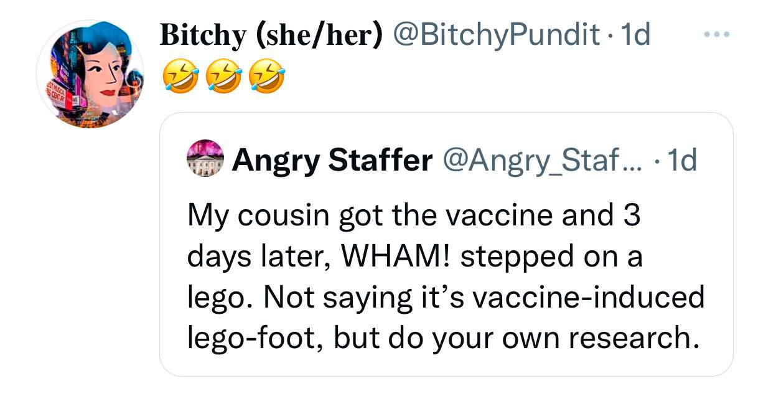Click the "Angry Staffer" name in quoted tweet
This screenshot has height=396, width=771.
tap(332, 161)
